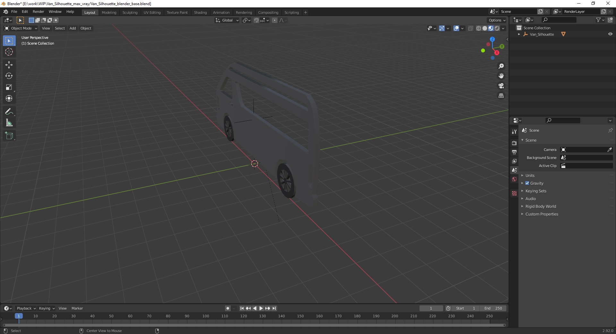616x334 pixels.
Task: Open the World properties tab
Action: click(x=514, y=179)
